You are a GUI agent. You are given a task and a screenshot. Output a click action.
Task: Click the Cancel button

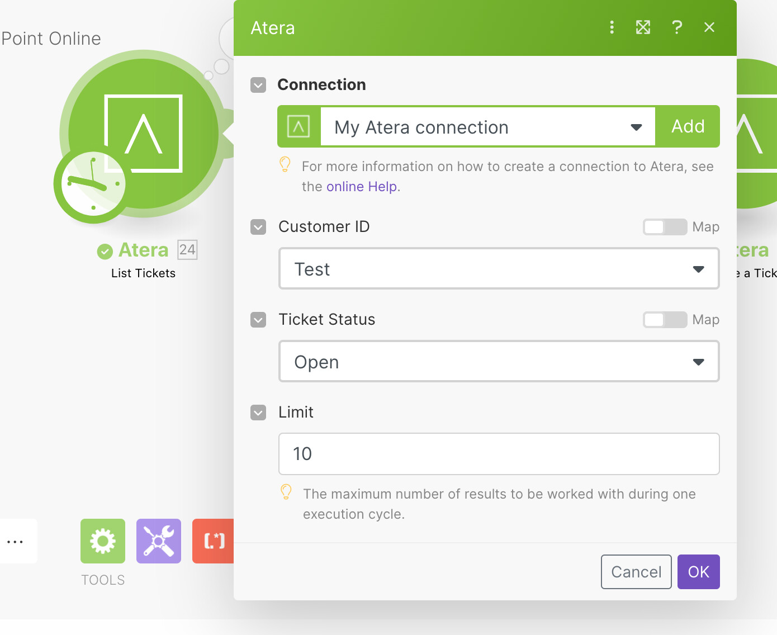(x=636, y=572)
